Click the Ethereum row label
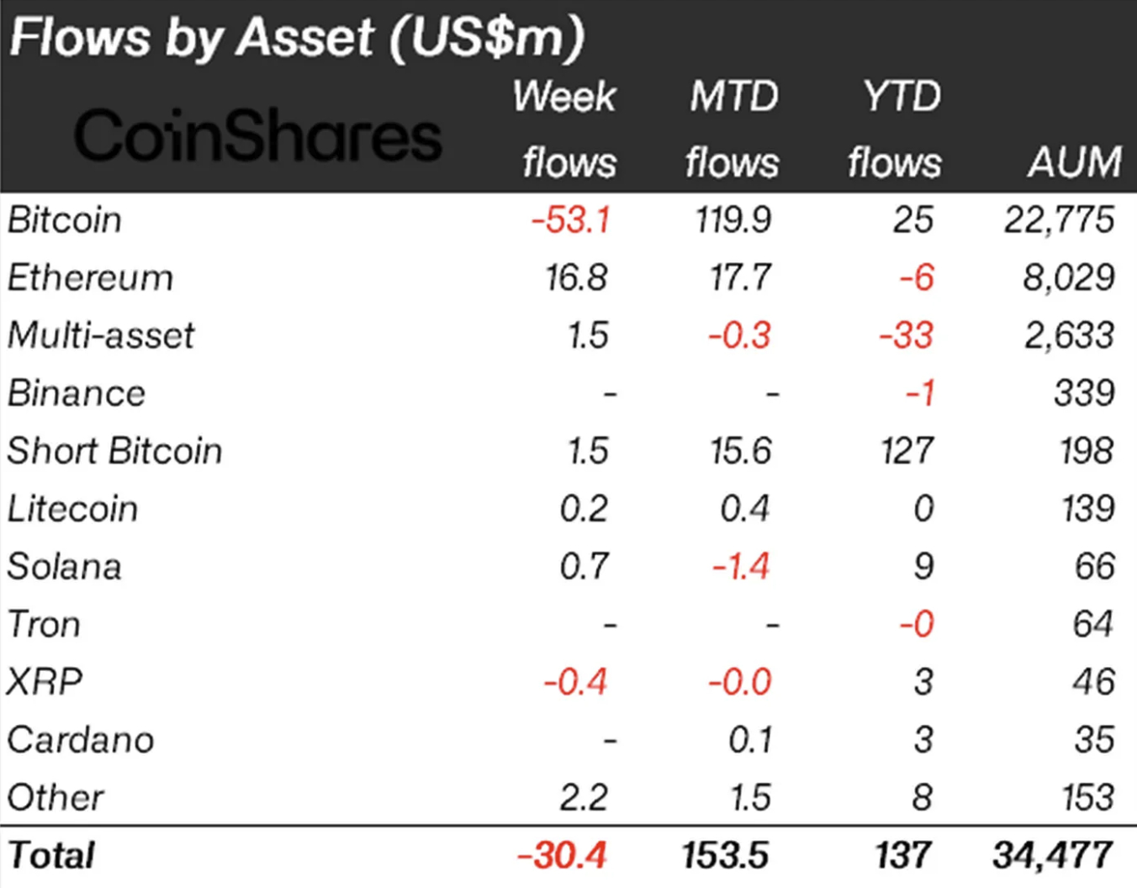The height and width of the screenshot is (888, 1137). [90, 277]
